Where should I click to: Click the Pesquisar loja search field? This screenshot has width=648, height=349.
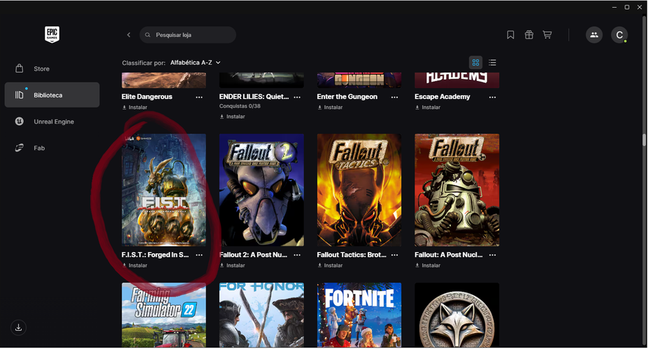pyautogui.click(x=187, y=35)
